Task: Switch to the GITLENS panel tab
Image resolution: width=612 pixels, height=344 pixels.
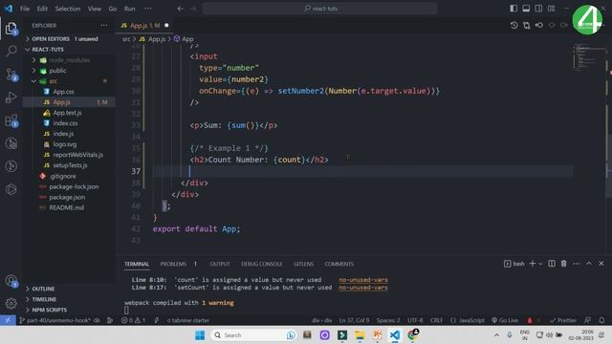Action: click(x=303, y=264)
